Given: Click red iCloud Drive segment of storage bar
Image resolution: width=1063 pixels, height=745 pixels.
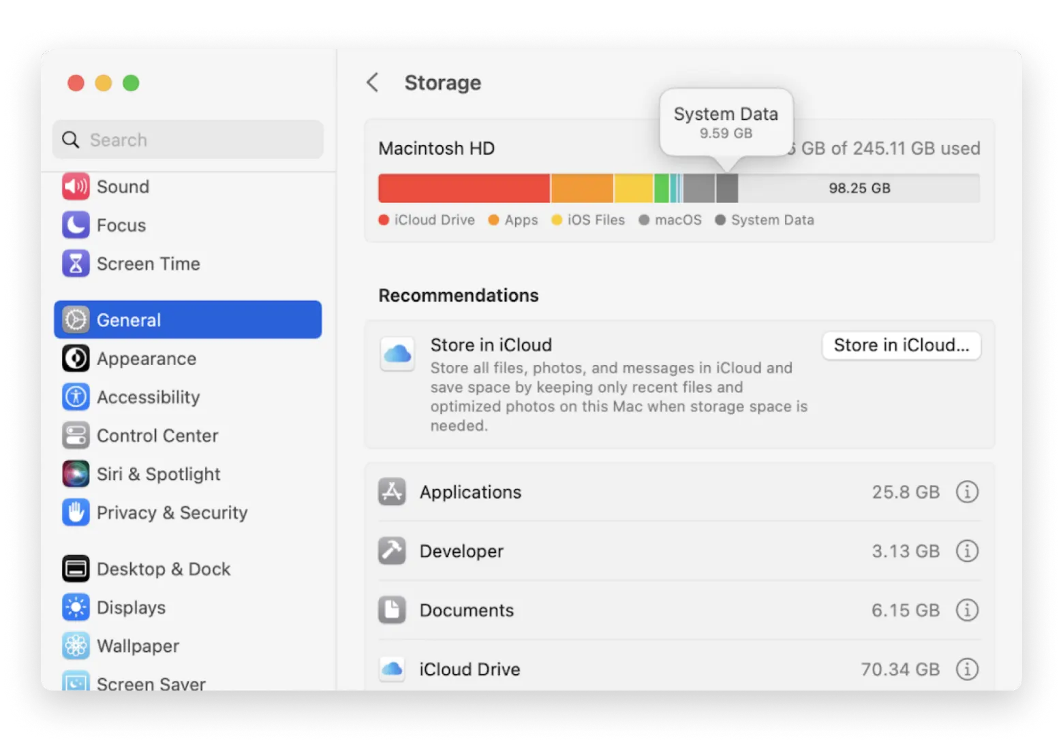Looking at the screenshot, I should click(464, 188).
